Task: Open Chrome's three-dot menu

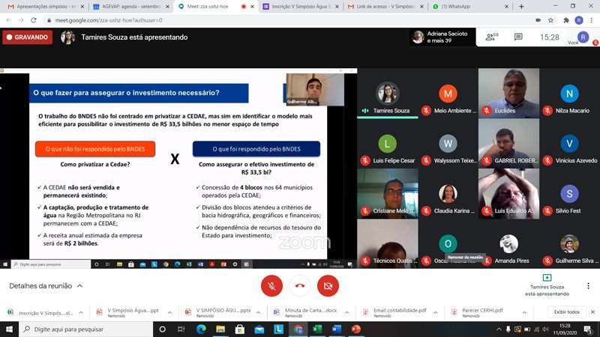Action: pyautogui.click(x=592, y=20)
